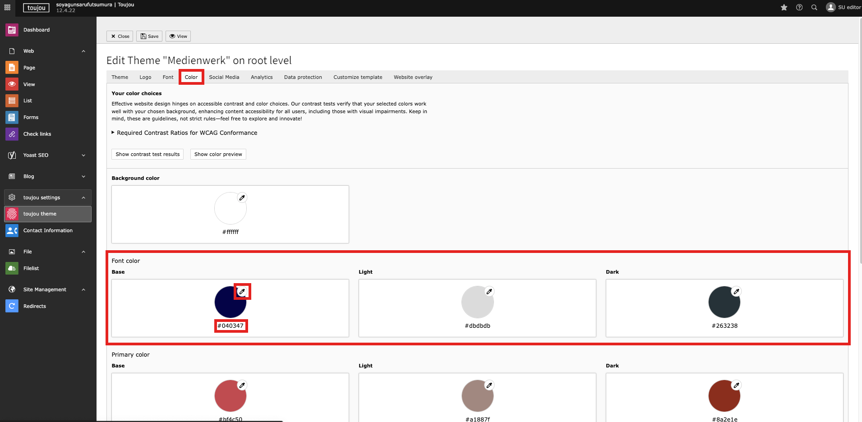Open the application grid icon at top left

pyautogui.click(x=7, y=7)
